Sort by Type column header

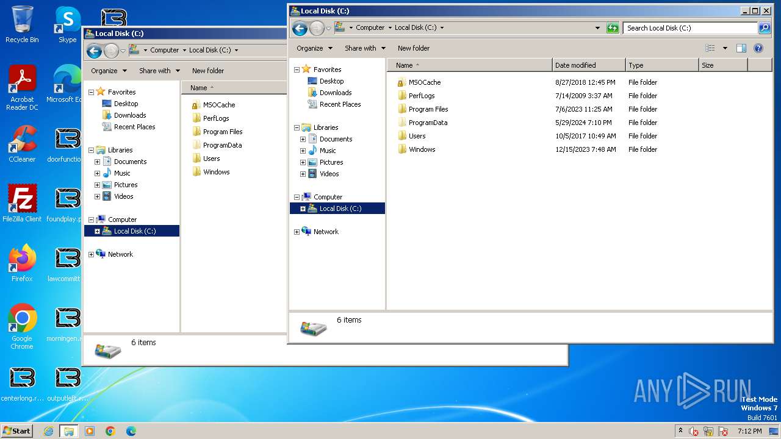[x=662, y=65]
